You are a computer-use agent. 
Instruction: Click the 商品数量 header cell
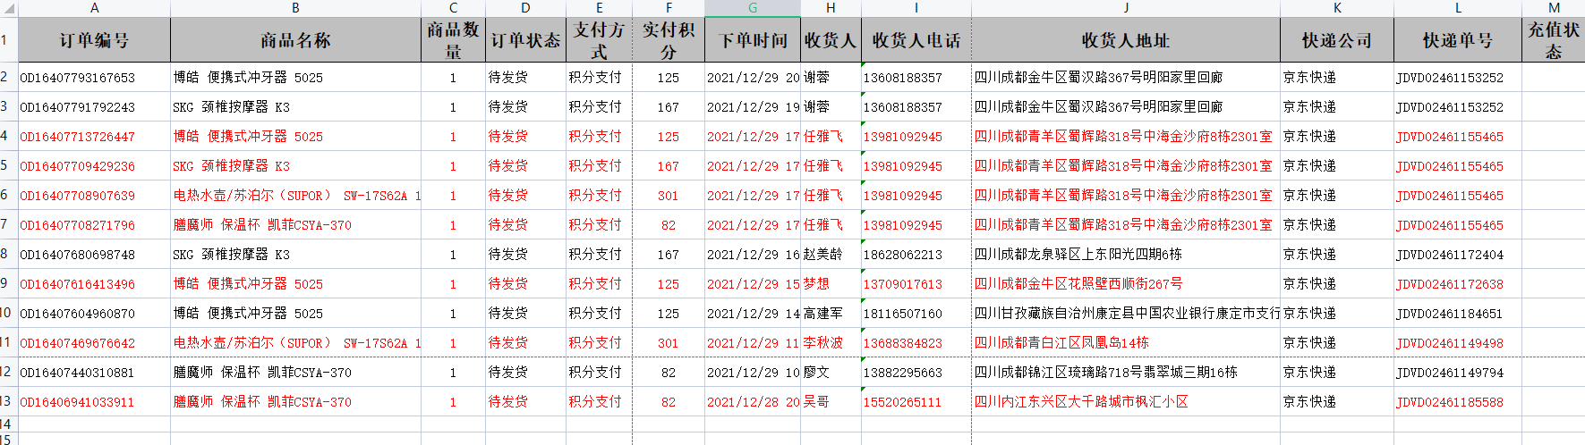tap(453, 40)
